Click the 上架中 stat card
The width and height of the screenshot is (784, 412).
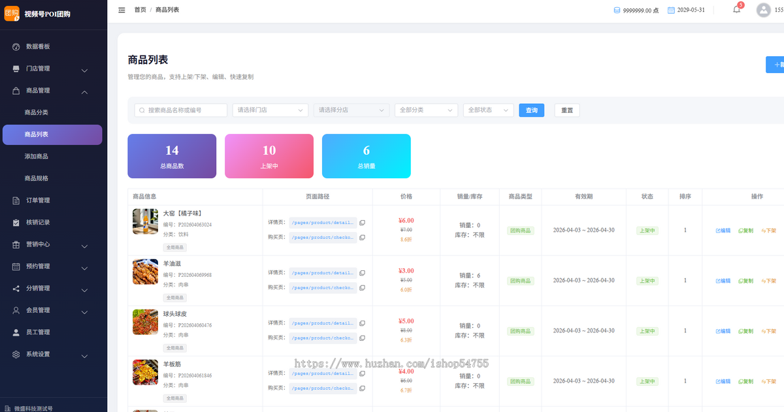pos(269,156)
